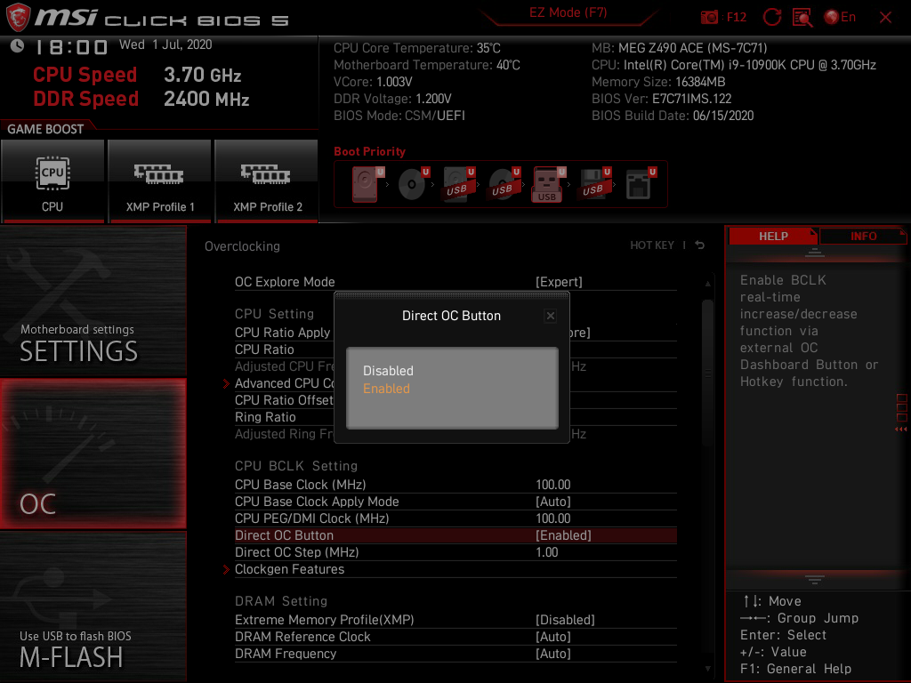The width and height of the screenshot is (911, 683).
Task: Select the USB flash drive in Boot Priority
Action: tap(548, 183)
